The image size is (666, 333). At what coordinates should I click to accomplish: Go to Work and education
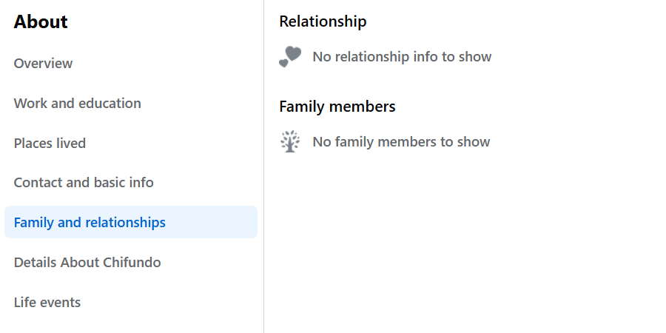click(x=77, y=104)
